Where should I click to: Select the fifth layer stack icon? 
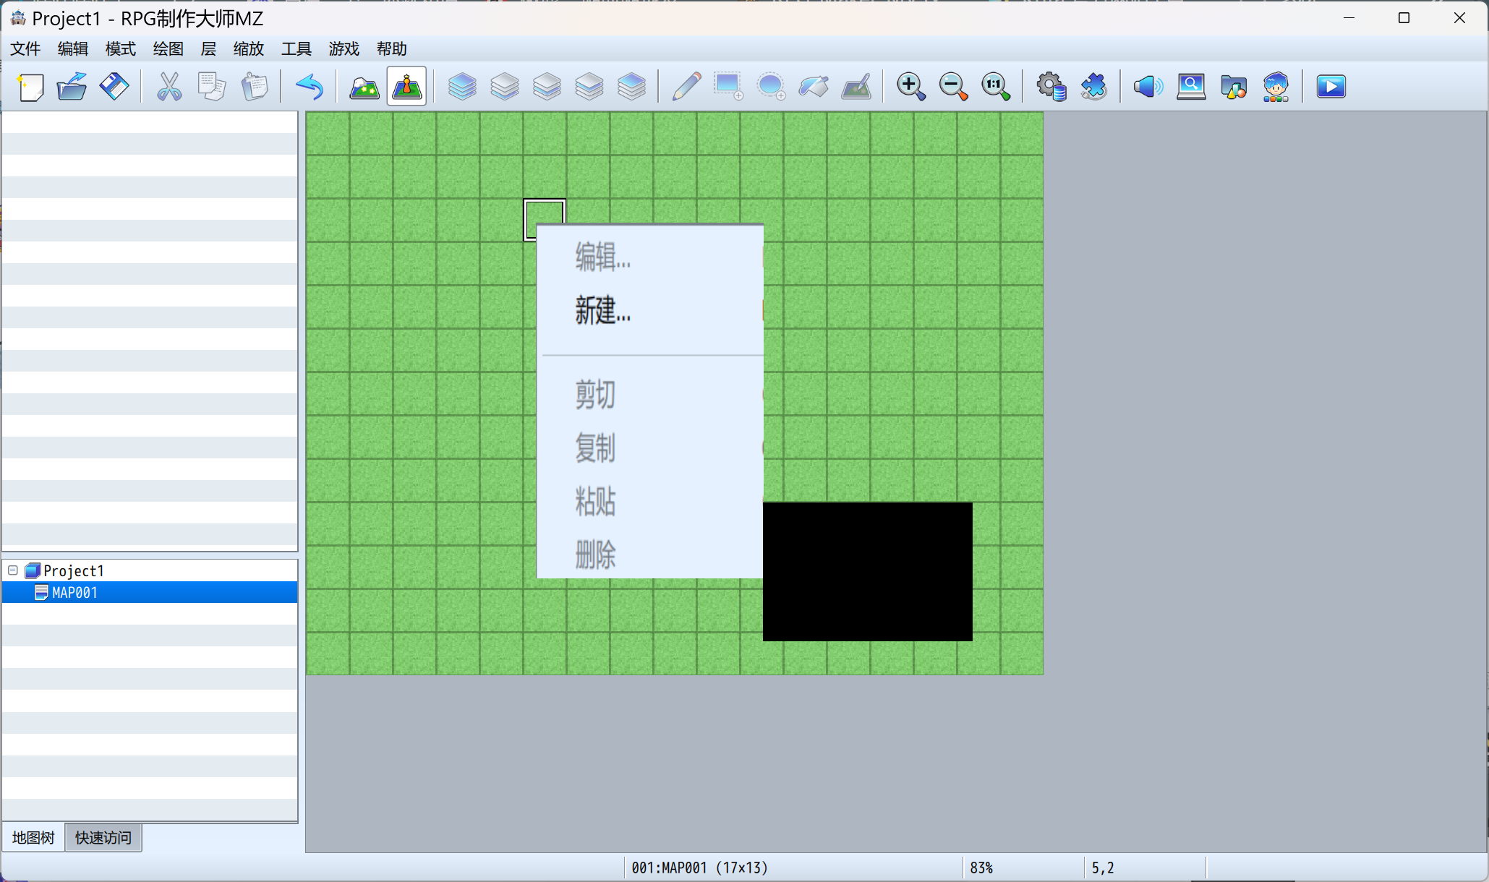[632, 87]
